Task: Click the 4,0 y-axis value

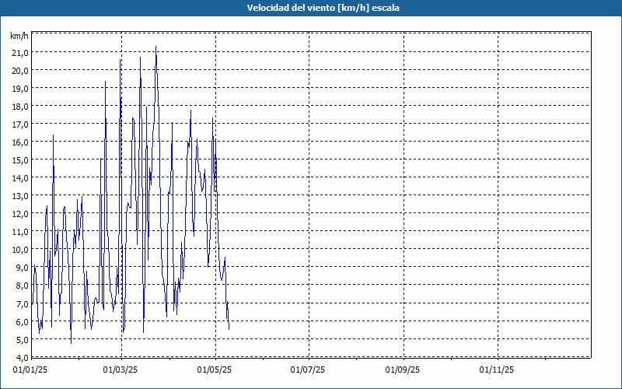Action: (x=23, y=357)
